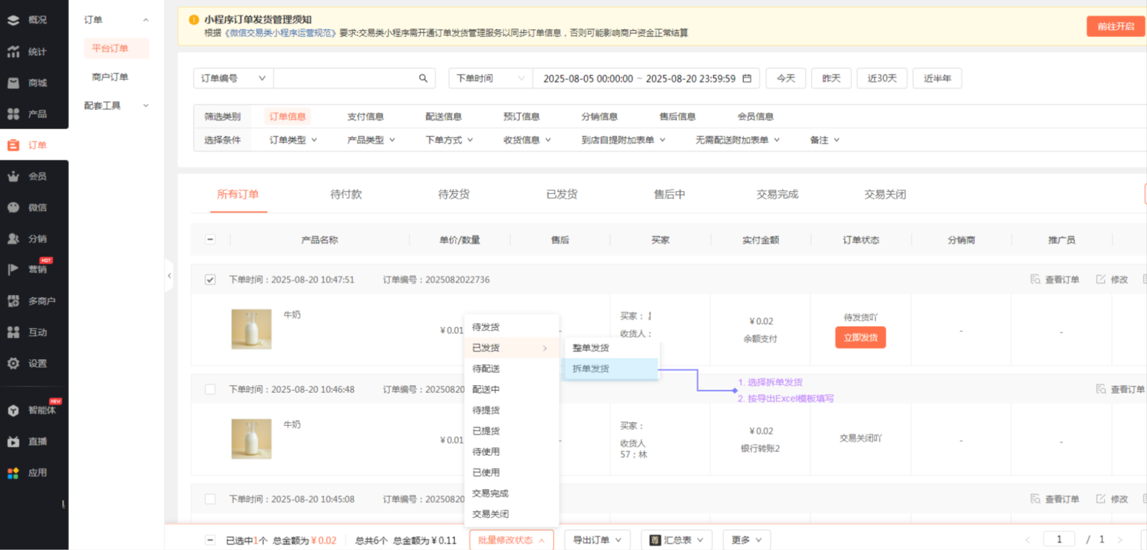The image size is (1147, 550).
Task: Open the 应用 apps sidebar icon
Action: (x=13, y=472)
